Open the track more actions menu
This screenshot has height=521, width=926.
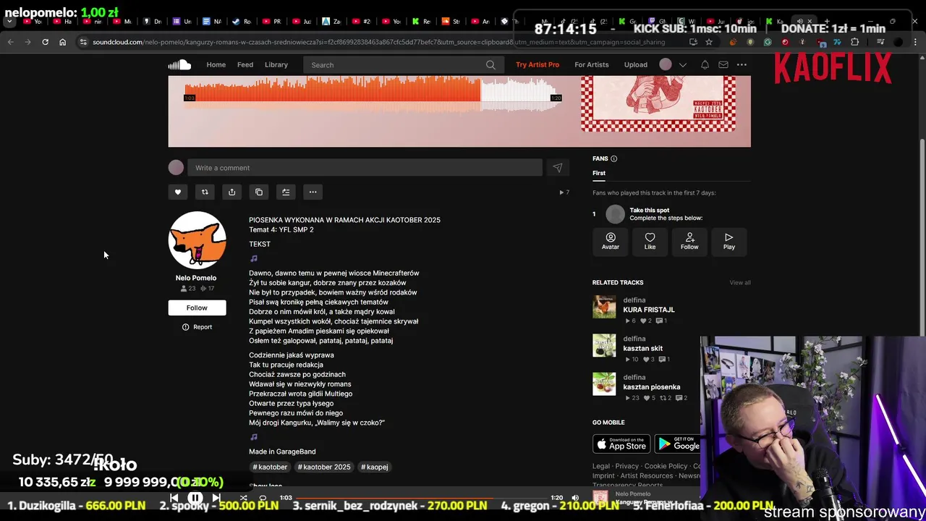(313, 192)
